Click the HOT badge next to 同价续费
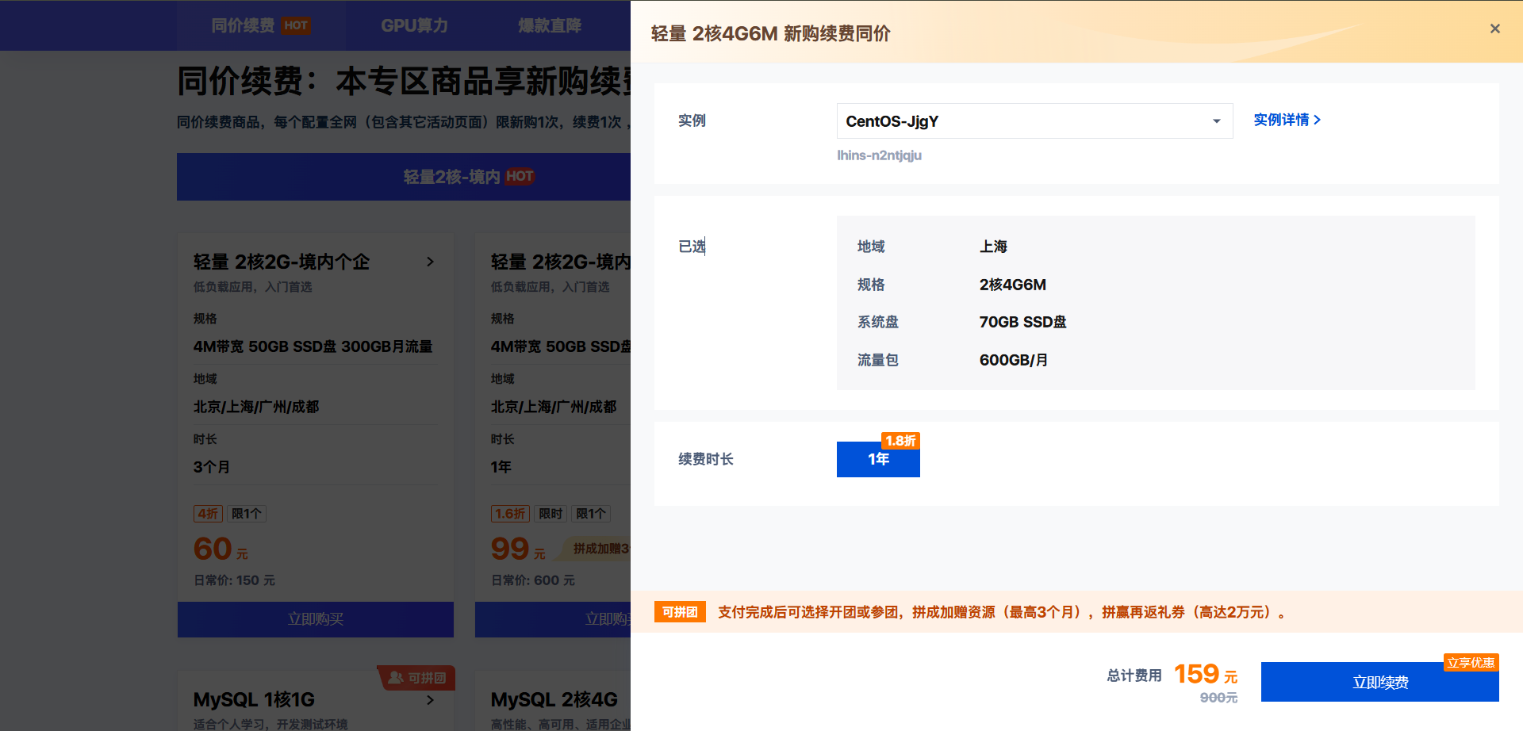Viewport: 1523px width, 731px height. pos(296,25)
